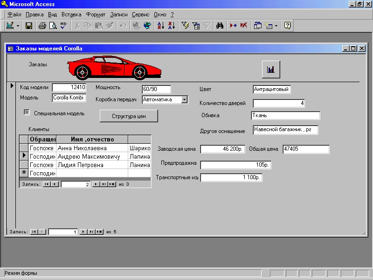Click the Структура цен button
This screenshot has height=280, width=373.
click(129, 116)
